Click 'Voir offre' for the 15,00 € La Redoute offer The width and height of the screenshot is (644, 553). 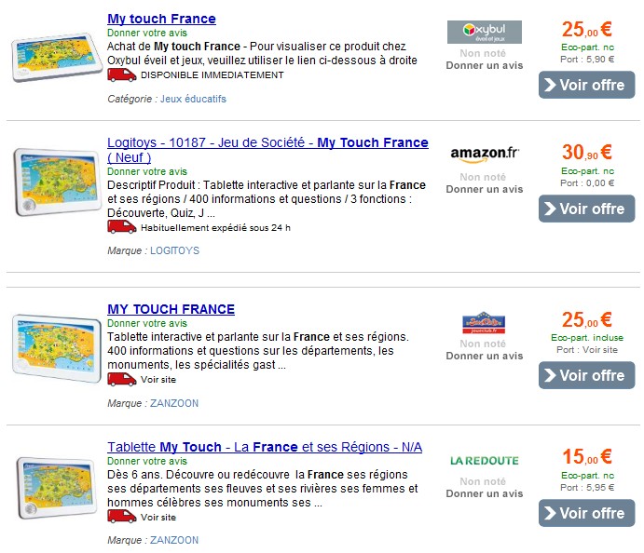586,513
